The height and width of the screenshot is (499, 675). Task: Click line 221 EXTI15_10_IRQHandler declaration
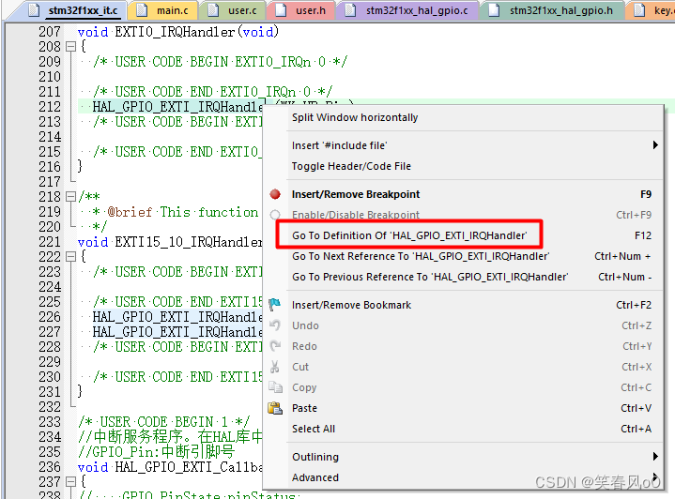170,242
